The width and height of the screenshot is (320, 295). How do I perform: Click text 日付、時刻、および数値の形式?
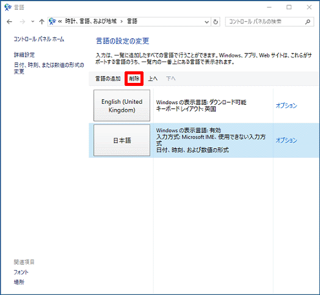pos(192,150)
